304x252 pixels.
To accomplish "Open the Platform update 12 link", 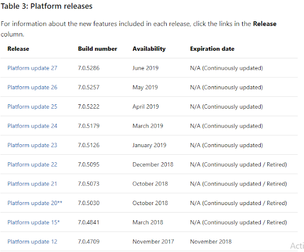I will tap(32, 242).
